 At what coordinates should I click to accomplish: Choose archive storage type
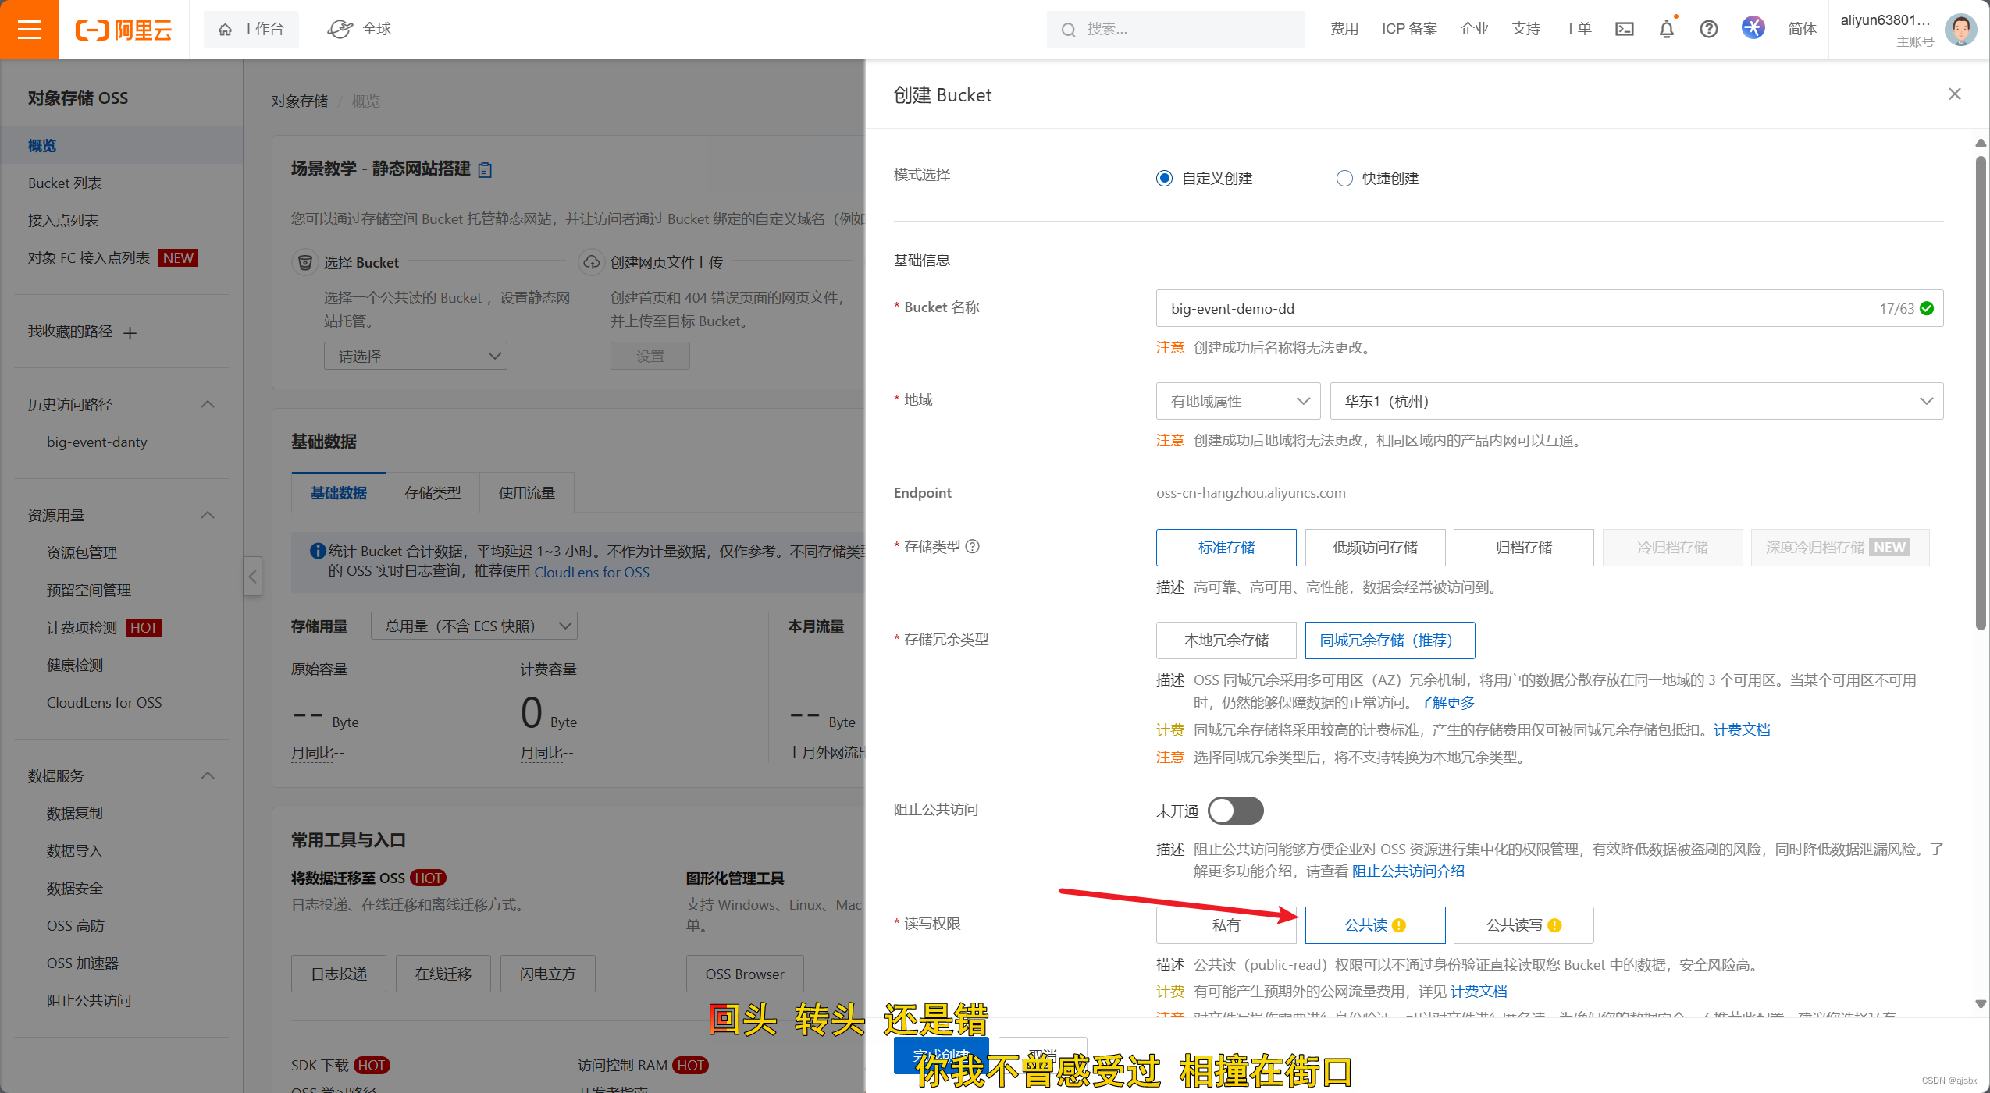(x=1523, y=548)
